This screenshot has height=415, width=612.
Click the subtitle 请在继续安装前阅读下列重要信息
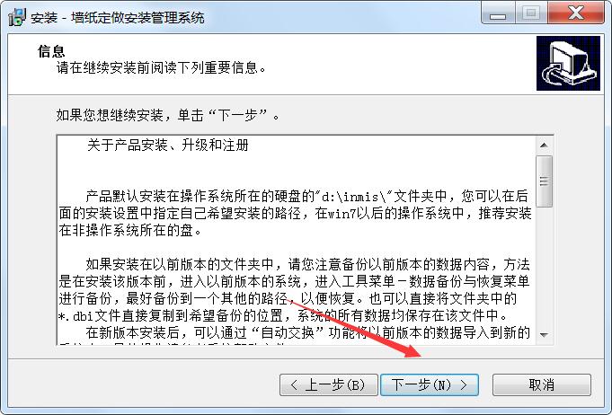[x=161, y=68]
